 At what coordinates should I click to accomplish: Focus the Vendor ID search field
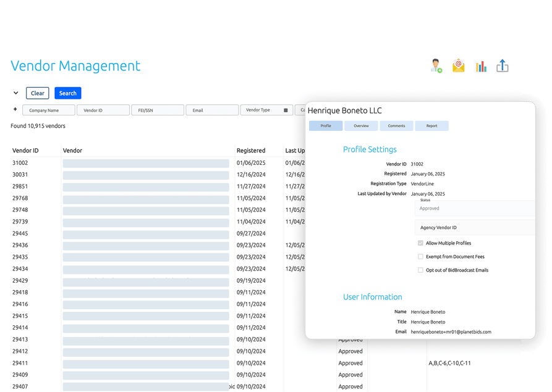pos(103,110)
